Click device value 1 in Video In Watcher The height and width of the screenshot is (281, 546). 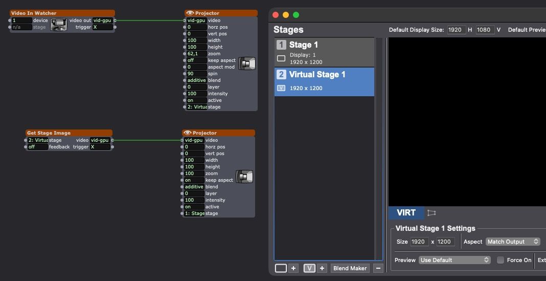coord(22,20)
